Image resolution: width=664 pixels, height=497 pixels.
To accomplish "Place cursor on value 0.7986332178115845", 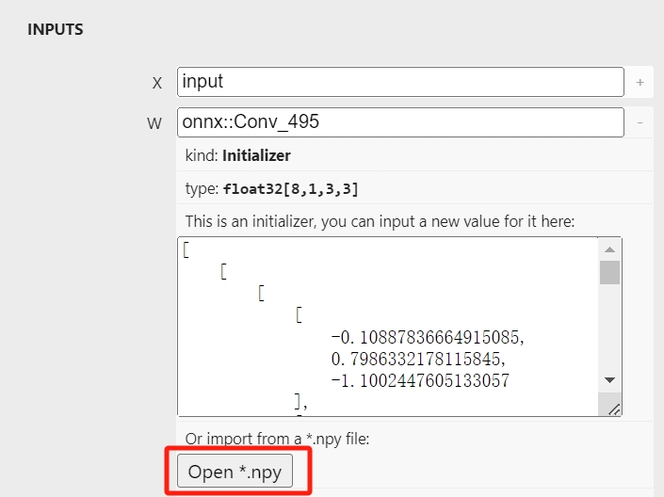I will 418,359.
